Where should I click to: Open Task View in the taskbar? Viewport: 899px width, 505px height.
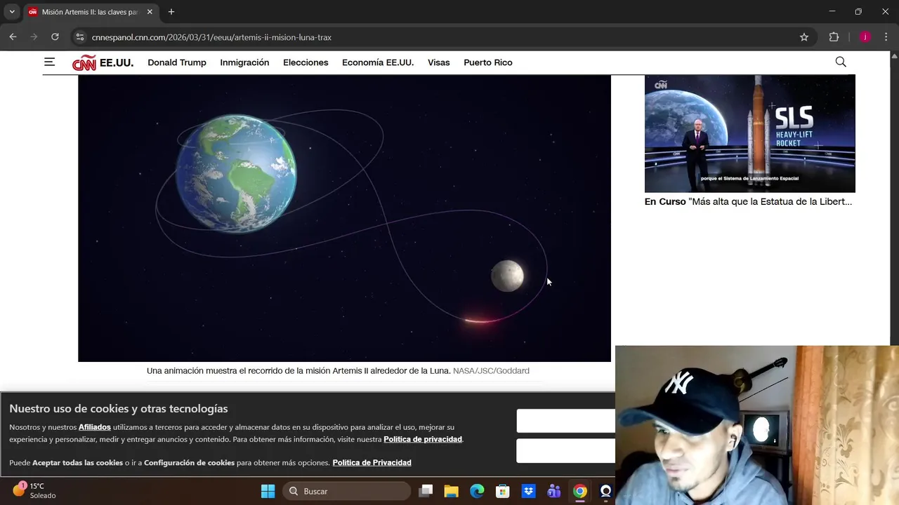point(426,491)
